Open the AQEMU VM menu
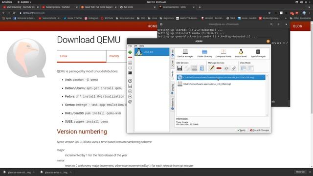This screenshot has height=176, width=313. (135, 46)
